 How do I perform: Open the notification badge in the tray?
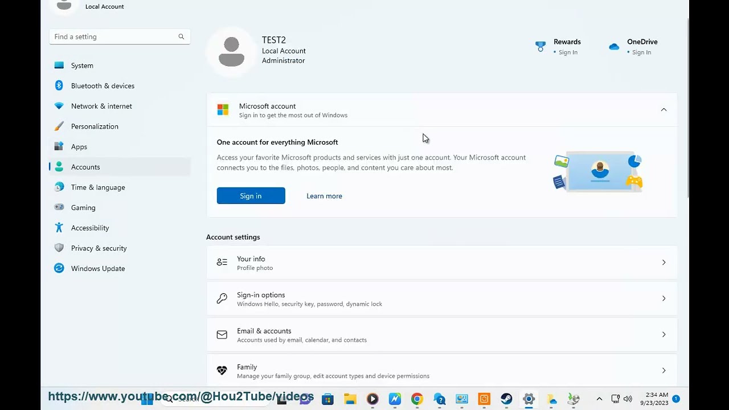point(676,399)
